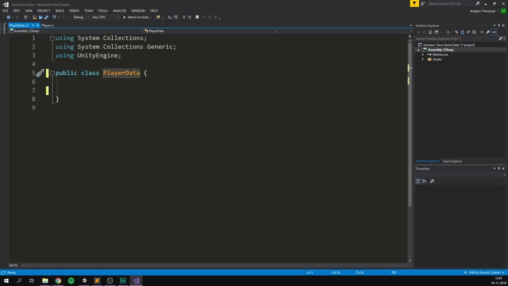The image size is (508, 286).
Task: Toggle the Categorized view in Properties
Action: [x=418, y=181]
